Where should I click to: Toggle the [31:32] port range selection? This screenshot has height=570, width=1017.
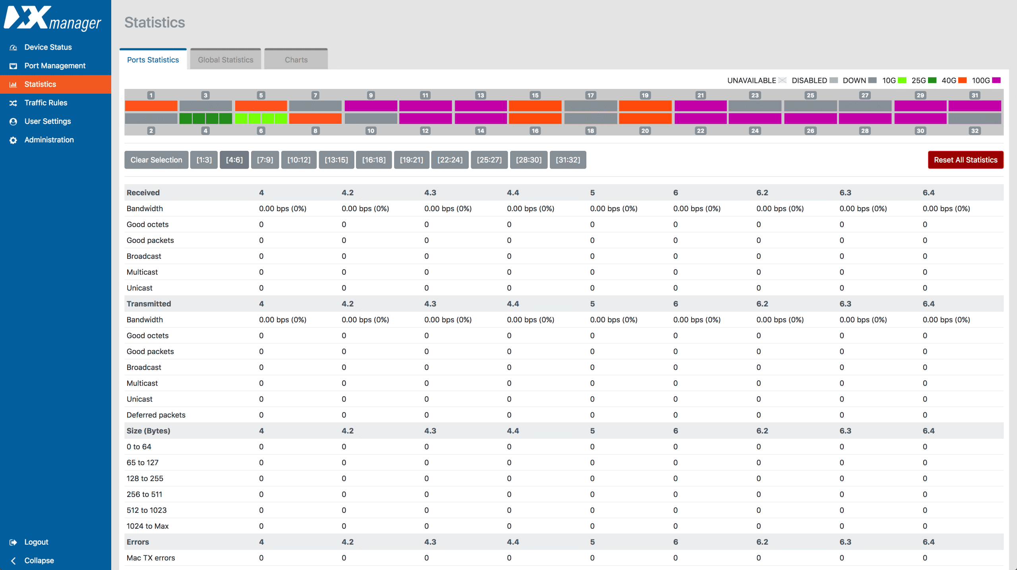click(568, 160)
